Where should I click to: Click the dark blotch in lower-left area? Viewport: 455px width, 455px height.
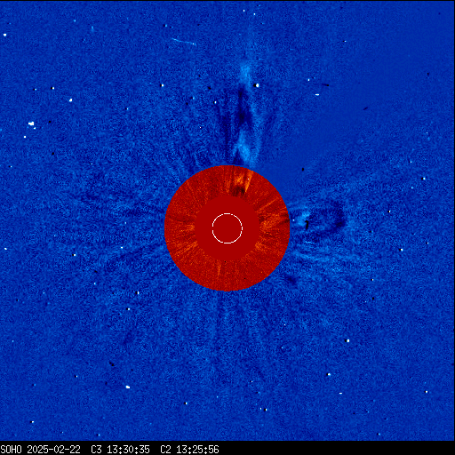click(112, 363)
